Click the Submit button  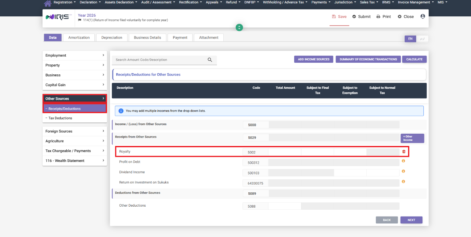pos(362,16)
